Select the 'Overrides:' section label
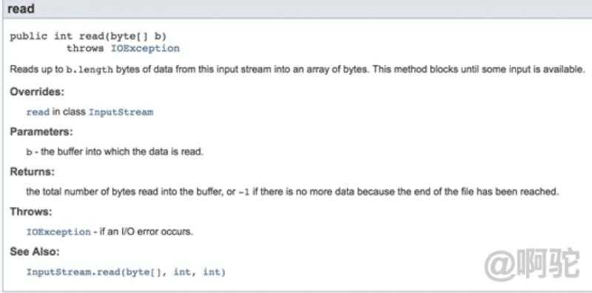Screen dimensions: 592x293 (37, 92)
